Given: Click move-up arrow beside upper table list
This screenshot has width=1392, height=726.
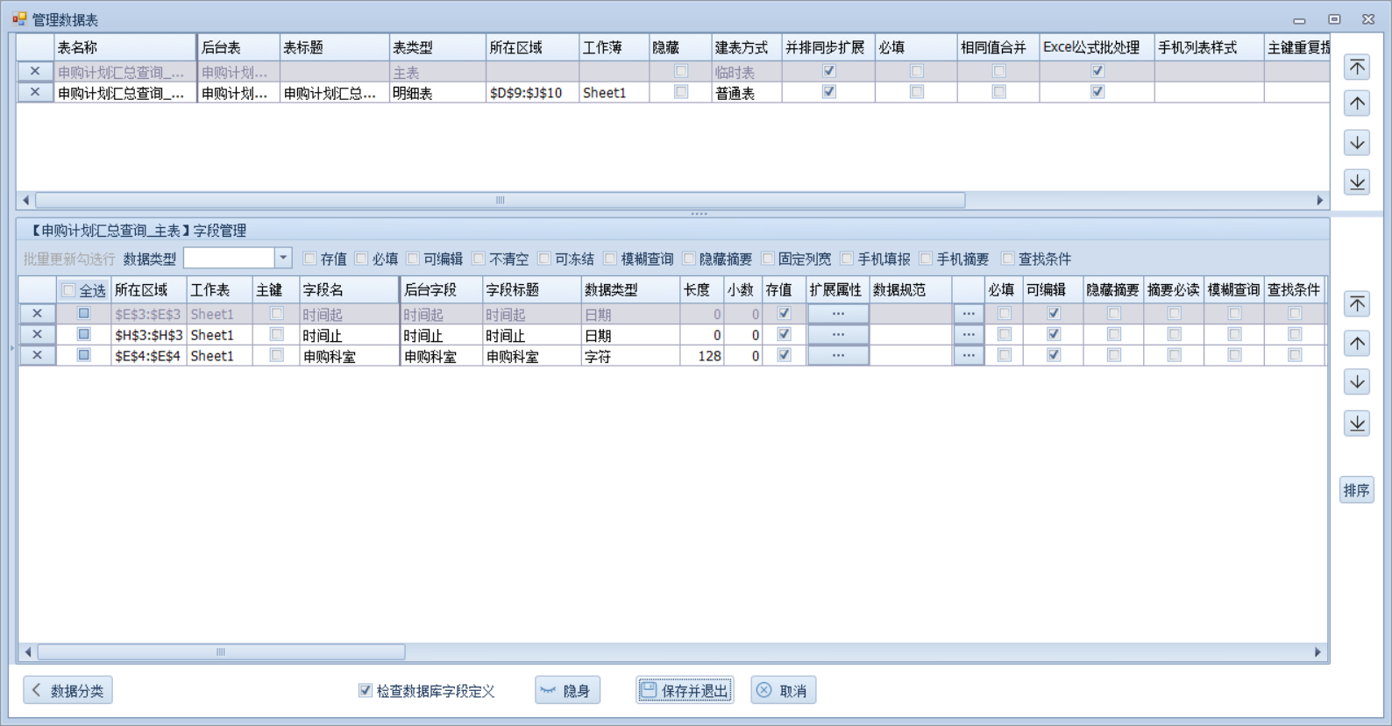Looking at the screenshot, I should tap(1357, 103).
